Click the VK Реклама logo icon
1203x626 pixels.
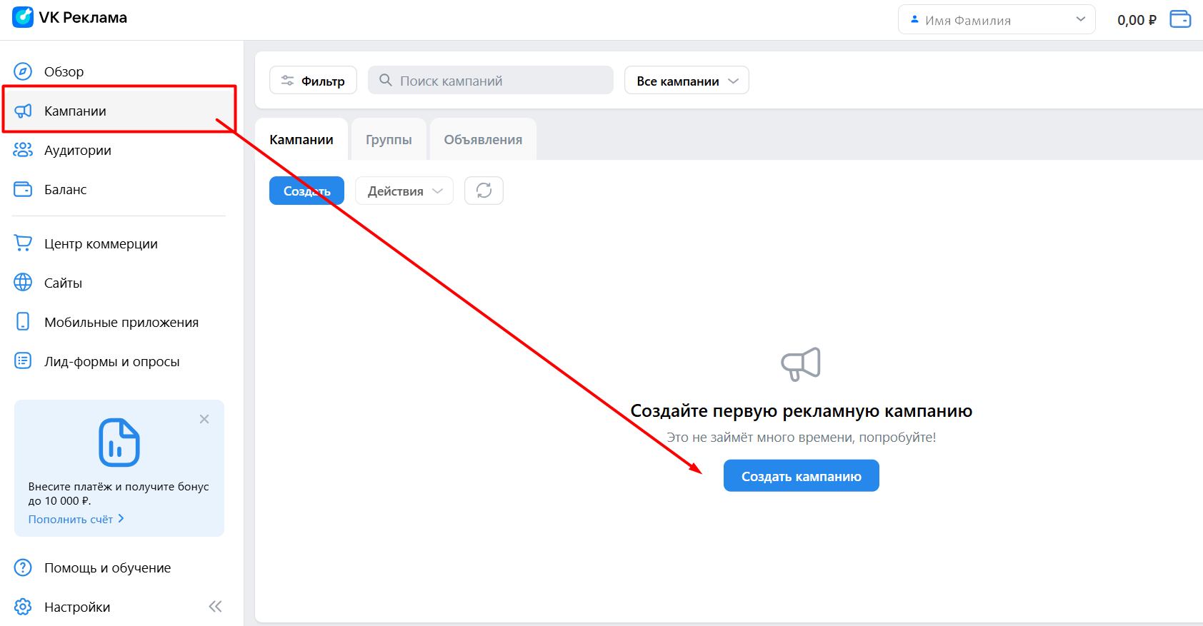point(23,17)
